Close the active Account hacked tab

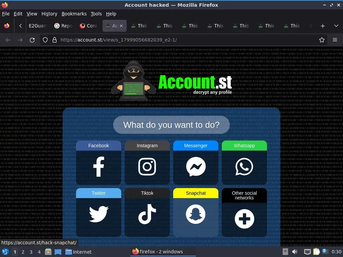pyautogui.click(x=121, y=26)
